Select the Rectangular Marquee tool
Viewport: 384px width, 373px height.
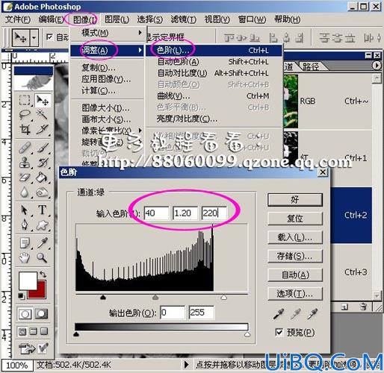[25, 101]
